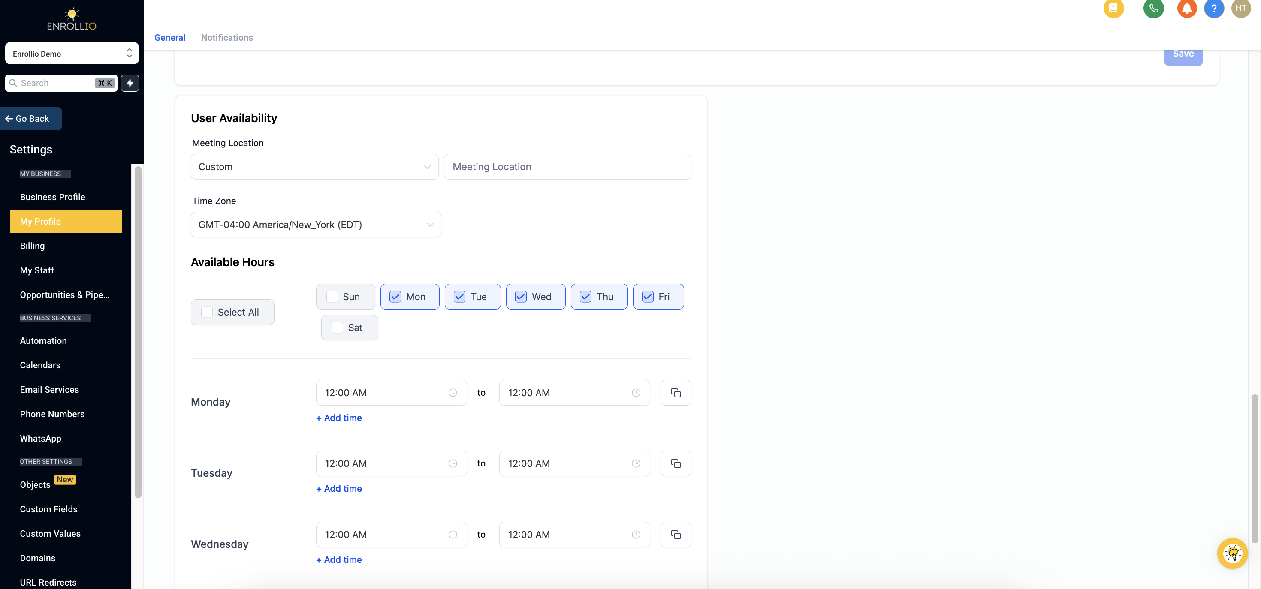Click the clock icon in Monday end time

636,393
